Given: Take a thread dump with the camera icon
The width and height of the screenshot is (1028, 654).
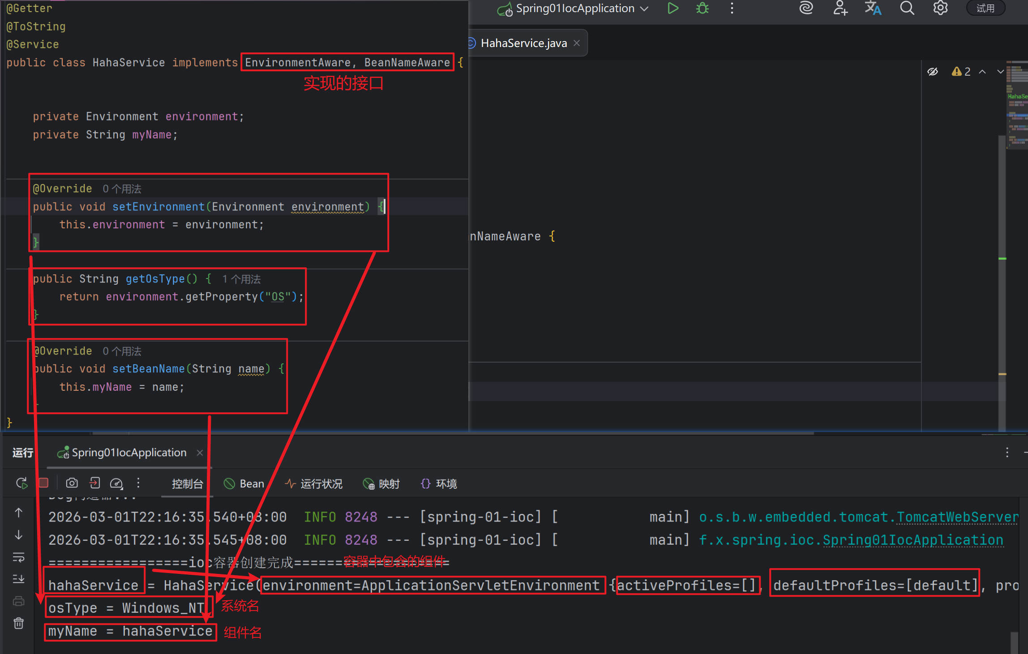Looking at the screenshot, I should (x=72, y=483).
